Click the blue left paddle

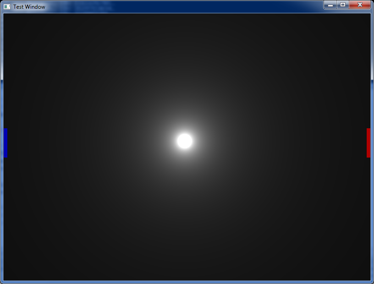click(x=5, y=143)
